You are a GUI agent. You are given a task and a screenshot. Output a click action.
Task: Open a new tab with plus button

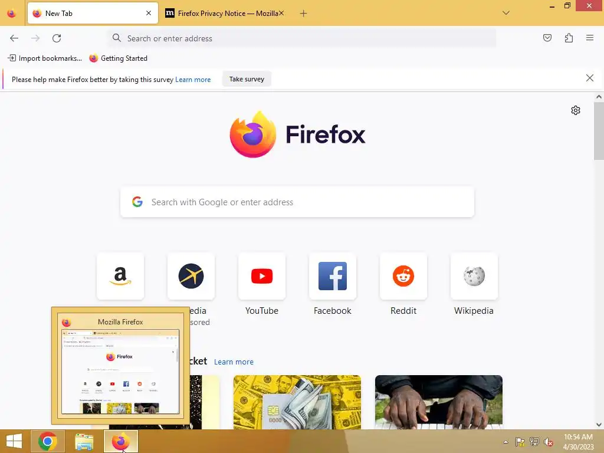click(304, 14)
